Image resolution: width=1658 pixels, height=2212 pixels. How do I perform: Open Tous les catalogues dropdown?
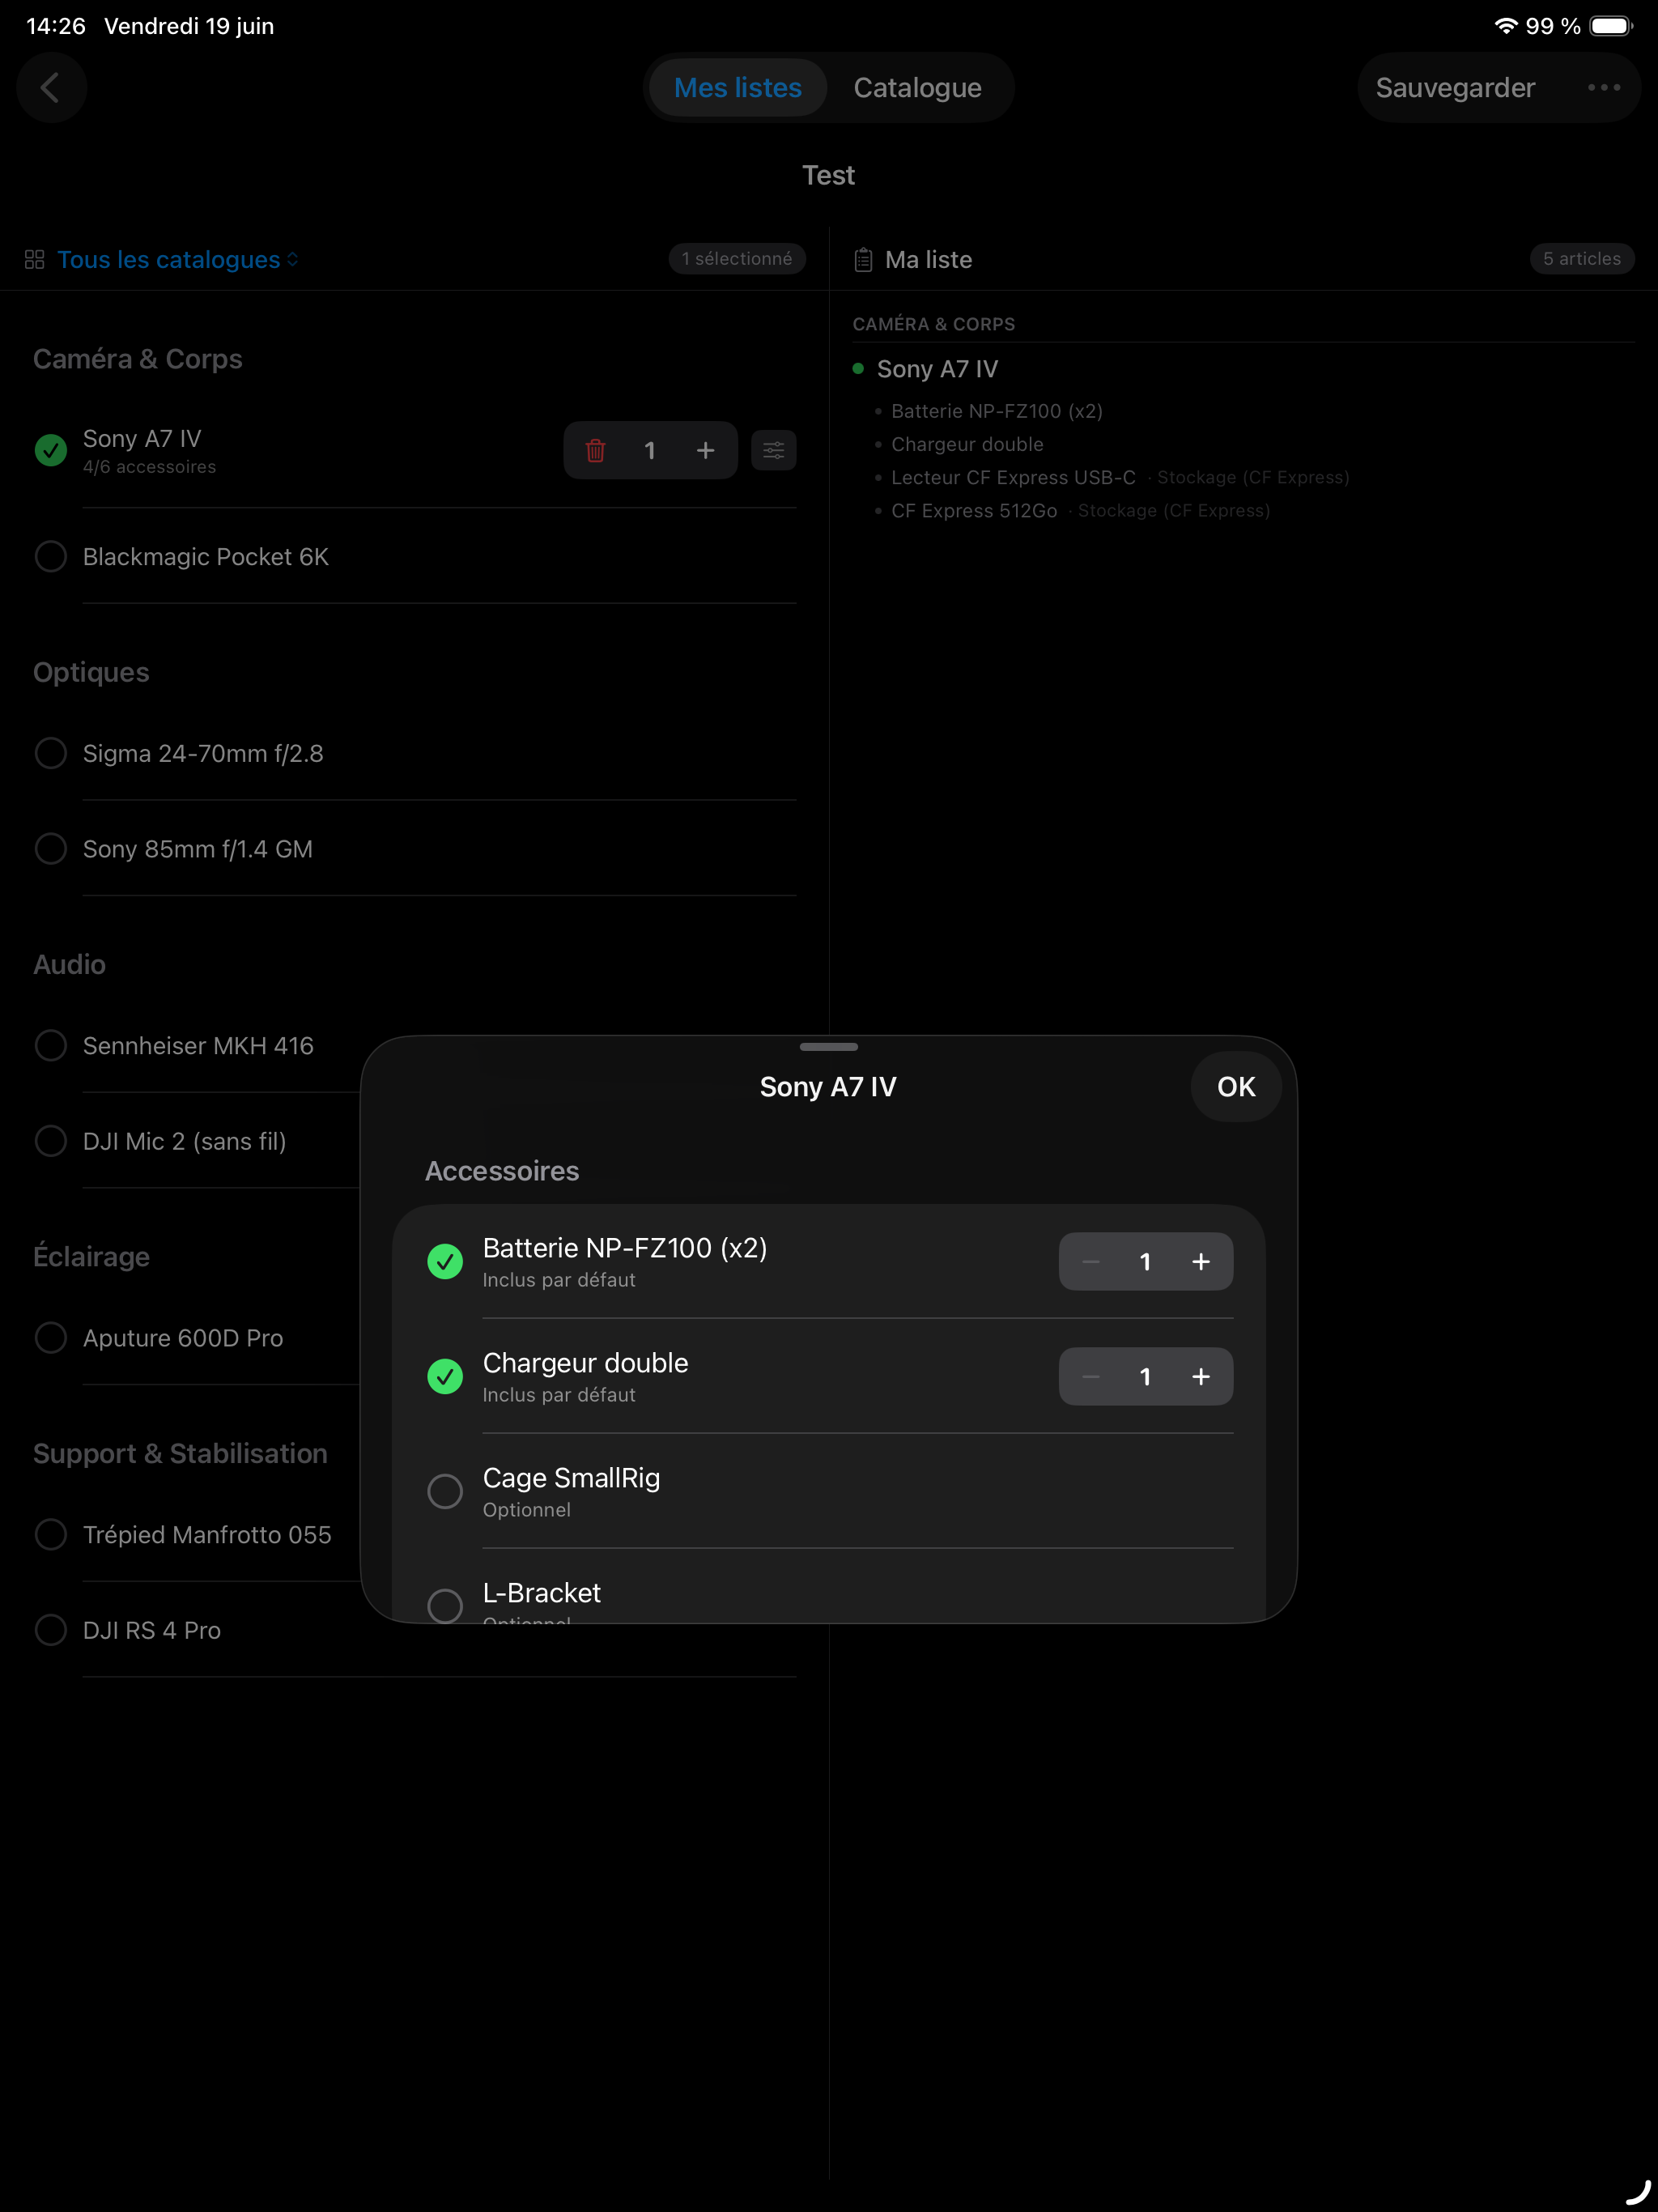[177, 260]
